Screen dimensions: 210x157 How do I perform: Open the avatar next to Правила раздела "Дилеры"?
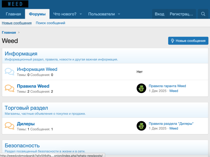coord(141,126)
